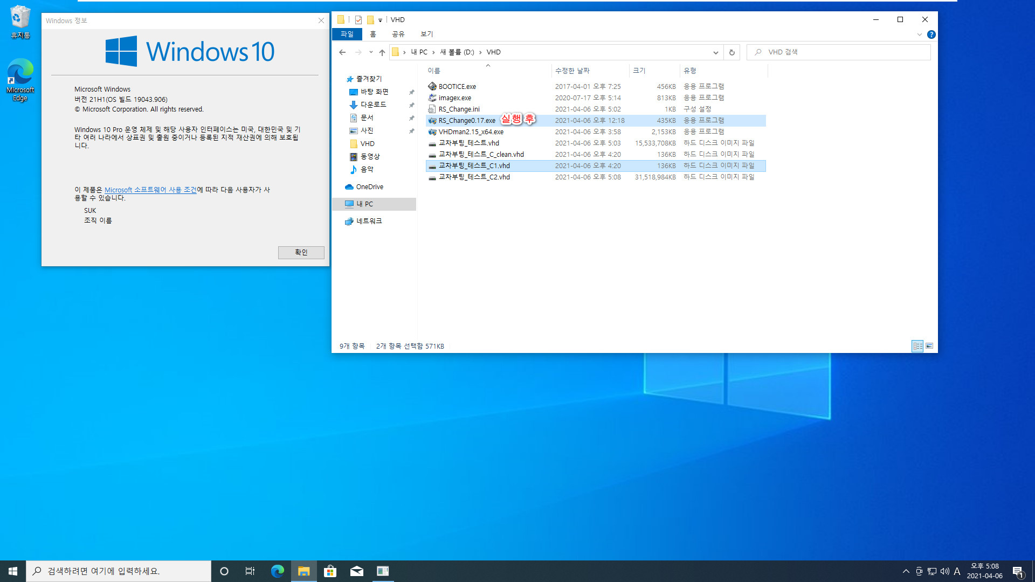Open recent locations dropdown next to forward arrow
The height and width of the screenshot is (582, 1035).
pyautogui.click(x=371, y=52)
